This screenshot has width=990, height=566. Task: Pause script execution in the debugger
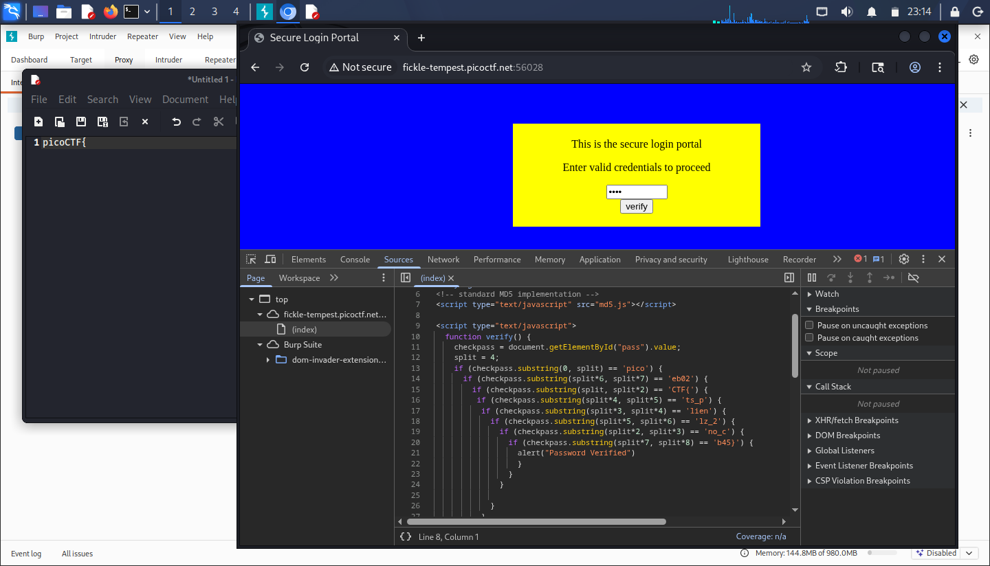click(812, 278)
